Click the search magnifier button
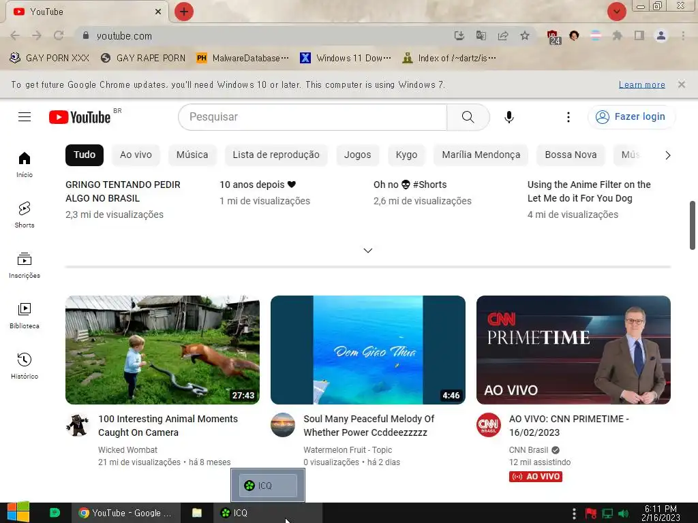 (x=468, y=117)
